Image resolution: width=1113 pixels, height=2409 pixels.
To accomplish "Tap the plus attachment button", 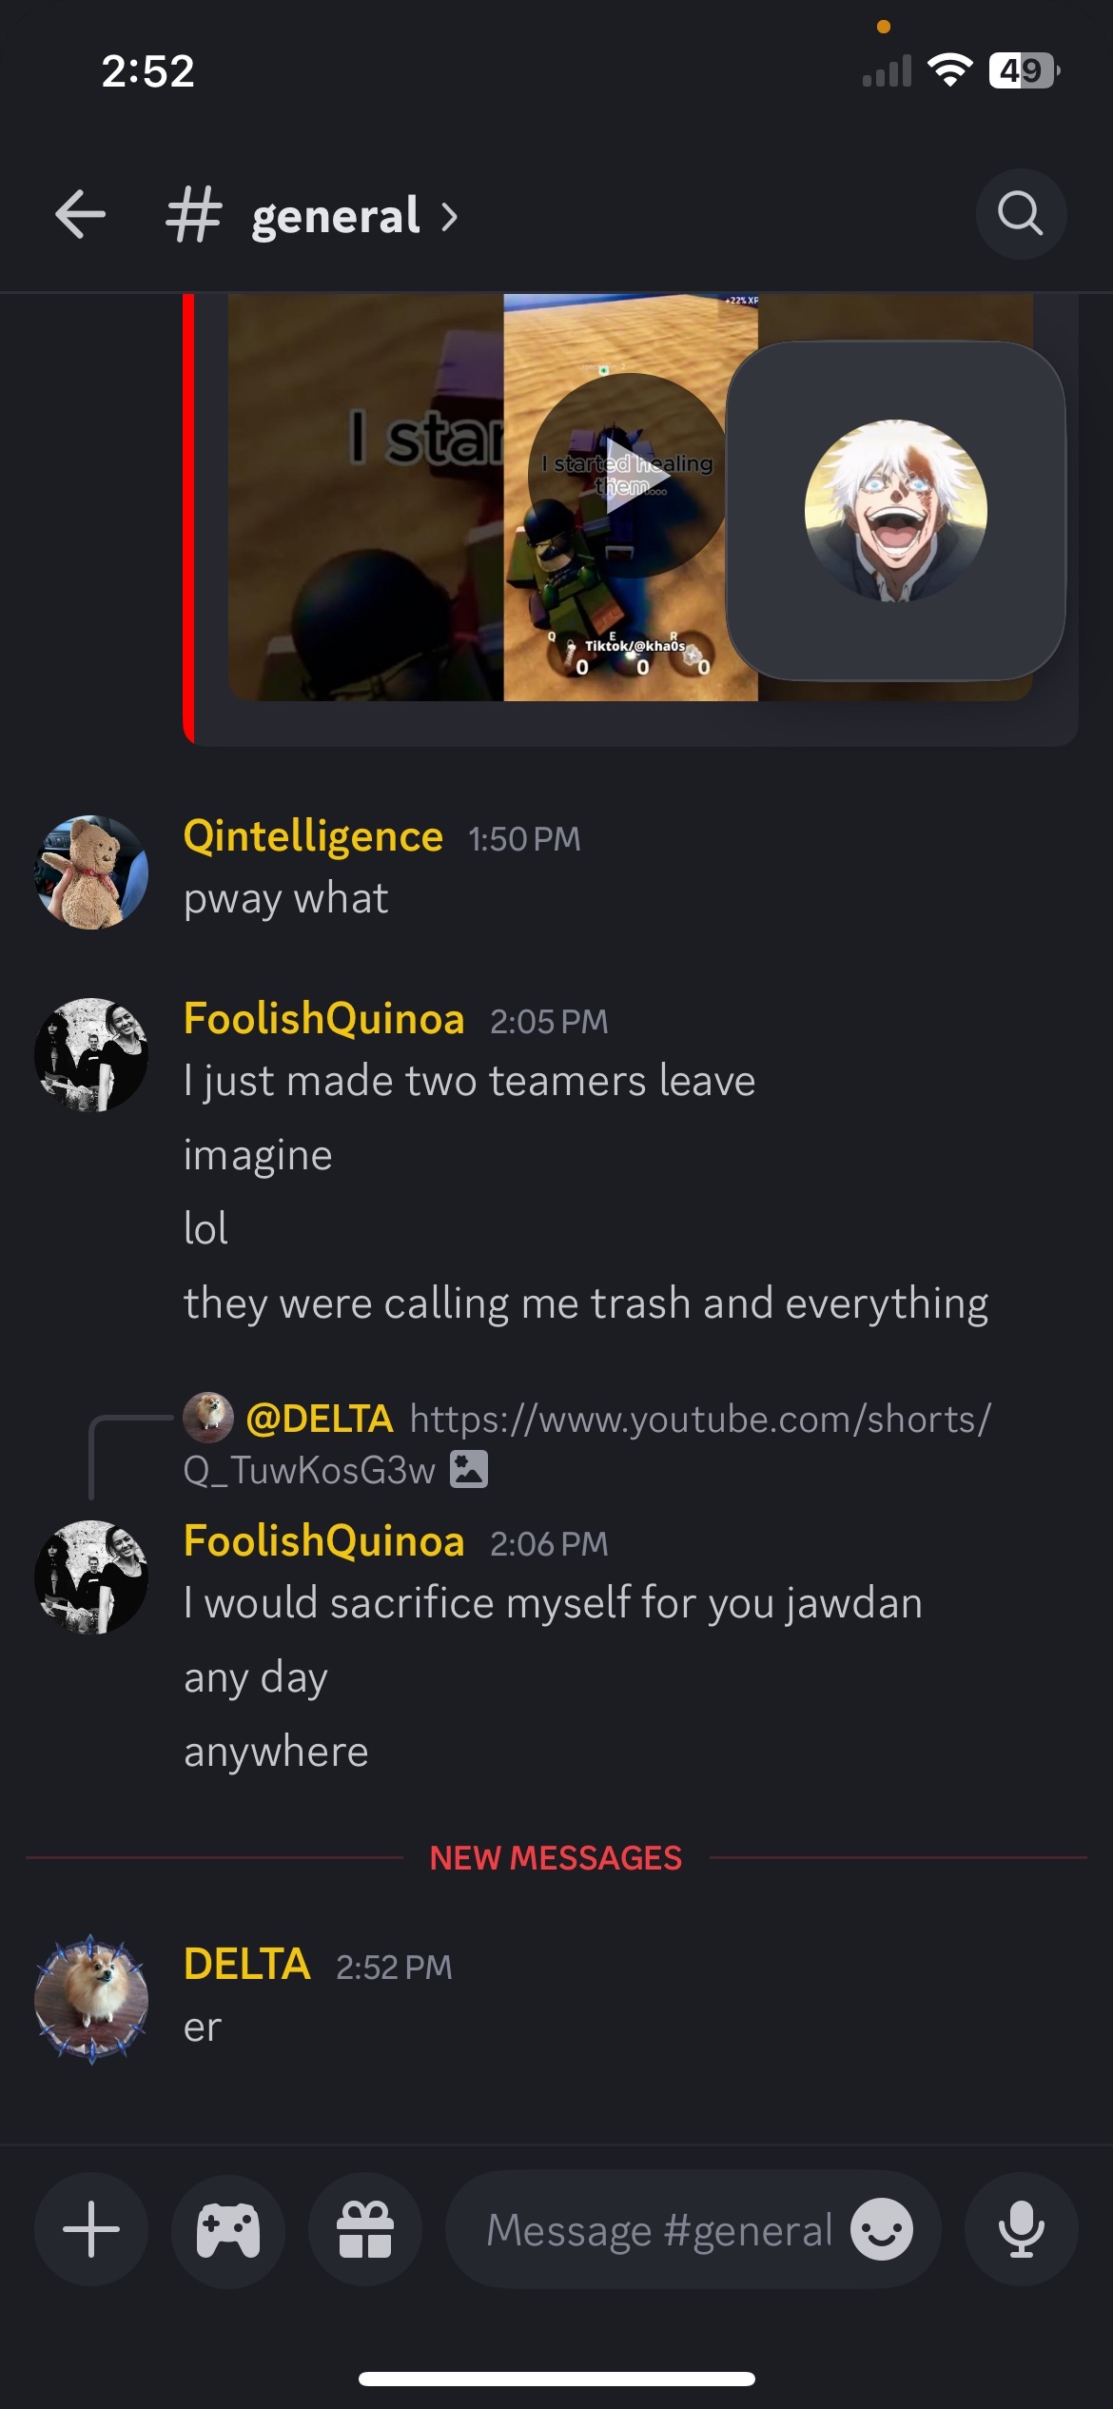I will (91, 2229).
